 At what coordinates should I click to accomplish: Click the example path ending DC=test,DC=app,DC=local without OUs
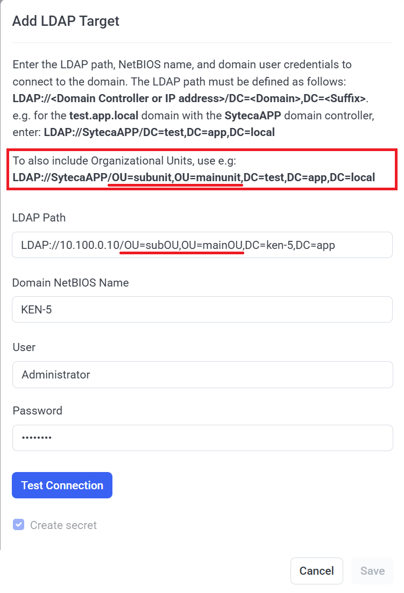pos(159,132)
